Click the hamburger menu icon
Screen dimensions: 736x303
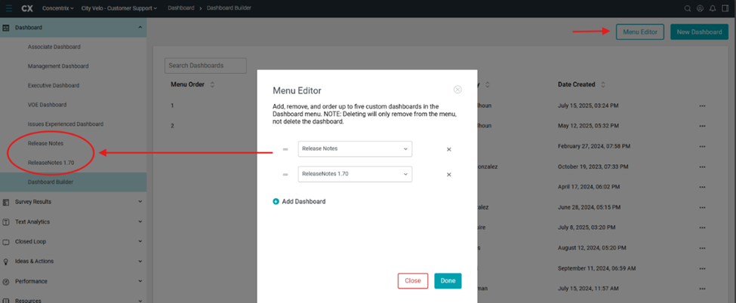(8, 8)
